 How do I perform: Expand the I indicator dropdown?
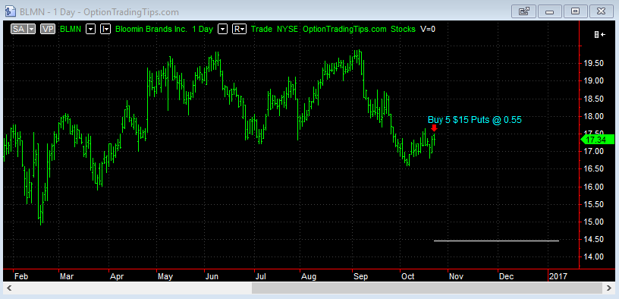point(105,29)
